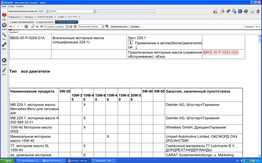This screenshot has height=163, width=262.
Task: Zoom out with magnifier minus icon
Action: (37, 26)
